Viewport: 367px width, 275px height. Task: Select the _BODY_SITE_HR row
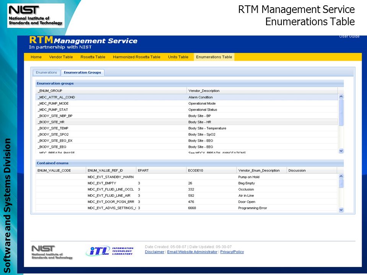click(x=187, y=122)
